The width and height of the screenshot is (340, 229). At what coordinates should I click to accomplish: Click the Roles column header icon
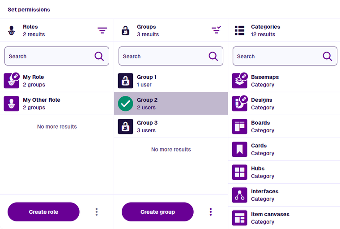(12, 30)
